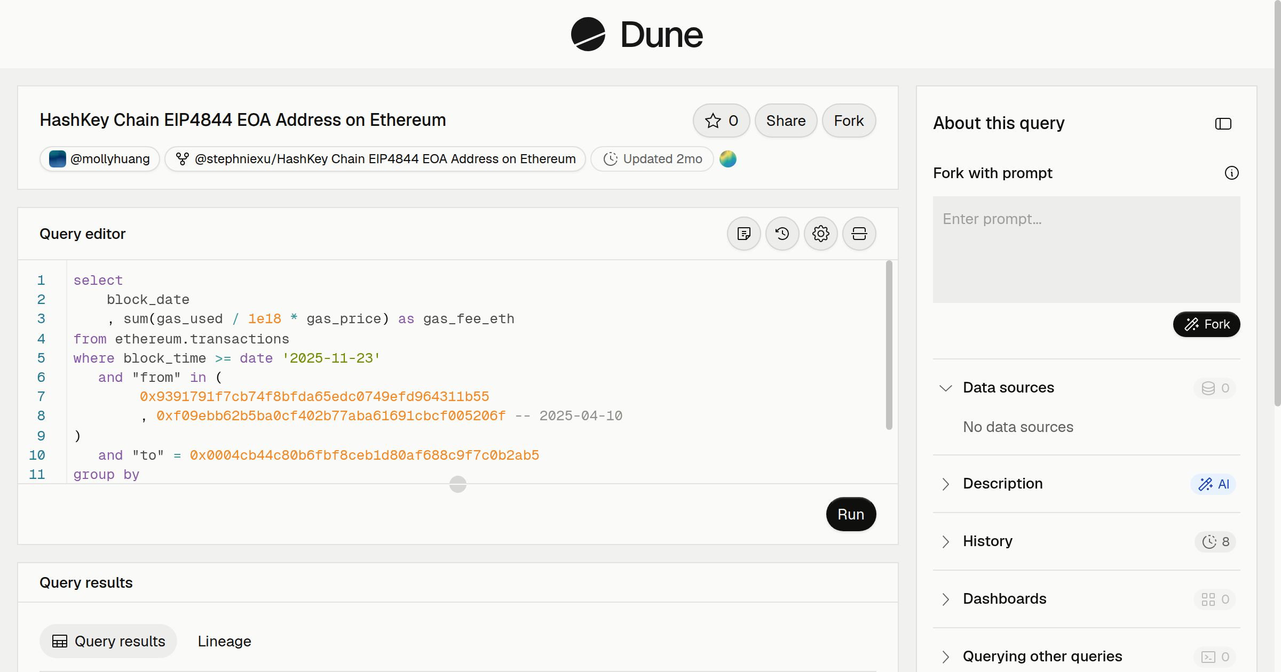Image resolution: width=1281 pixels, height=672 pixels.
Task: Click the Fork with prompt info icon
Action: 1231,173
